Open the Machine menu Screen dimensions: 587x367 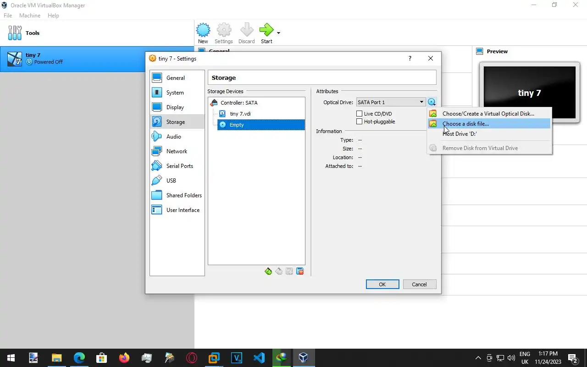(30, 16)
